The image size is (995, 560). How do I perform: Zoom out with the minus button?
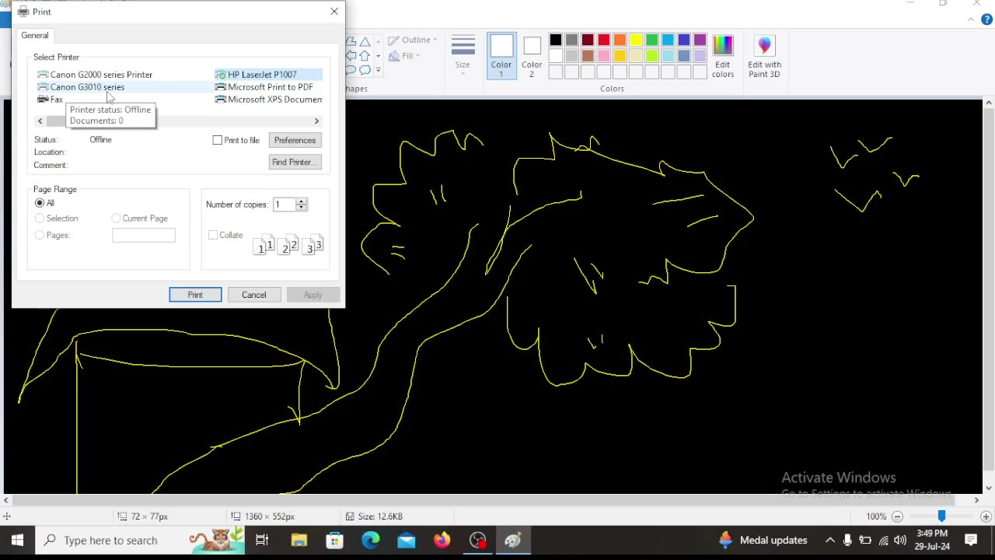(x=897, y=516)
